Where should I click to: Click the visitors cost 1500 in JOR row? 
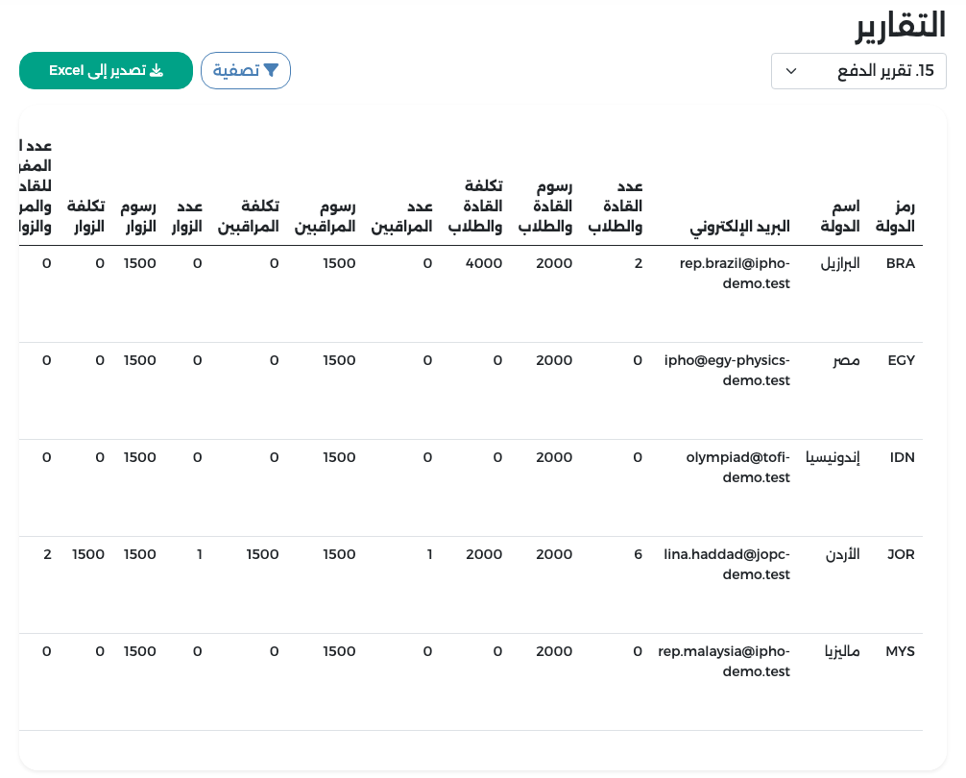[x=88, y=554]
